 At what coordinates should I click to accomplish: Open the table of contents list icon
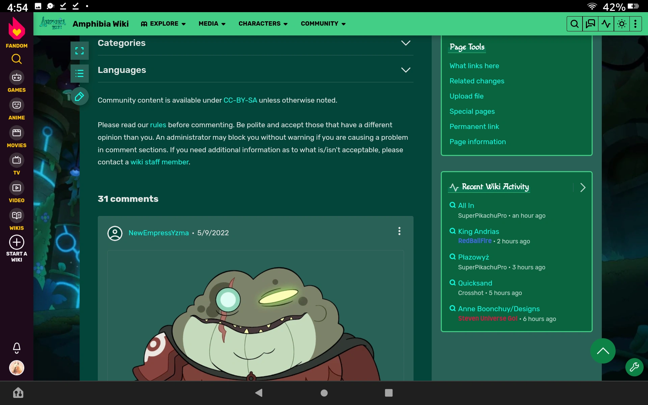[x=79, y=74]
